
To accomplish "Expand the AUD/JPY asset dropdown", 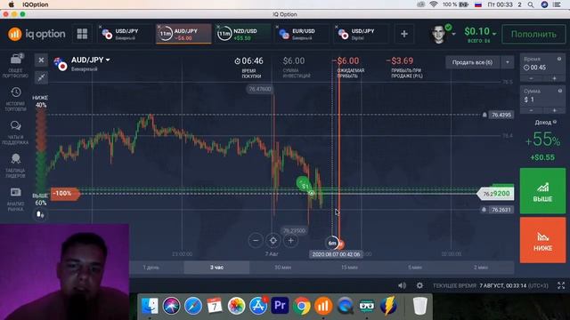I will (108, 60).
